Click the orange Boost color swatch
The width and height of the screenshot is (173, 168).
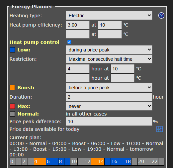tap(12, 88)
